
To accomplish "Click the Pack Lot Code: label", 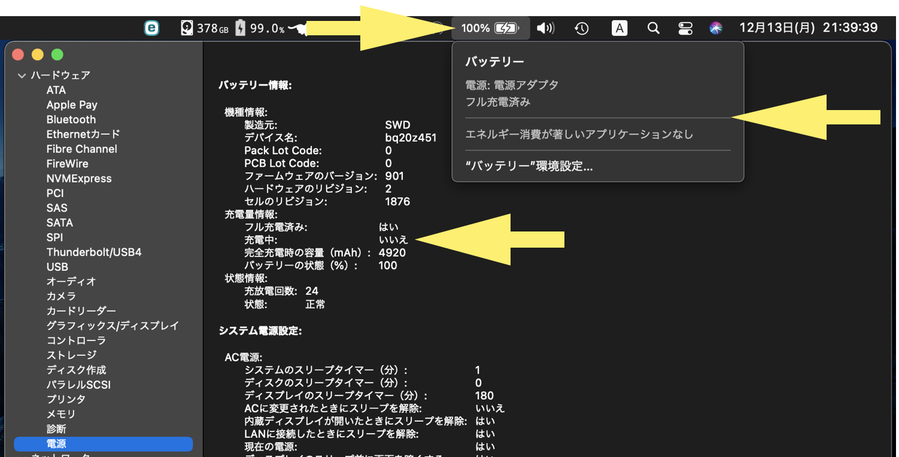I will coord(283,151).
